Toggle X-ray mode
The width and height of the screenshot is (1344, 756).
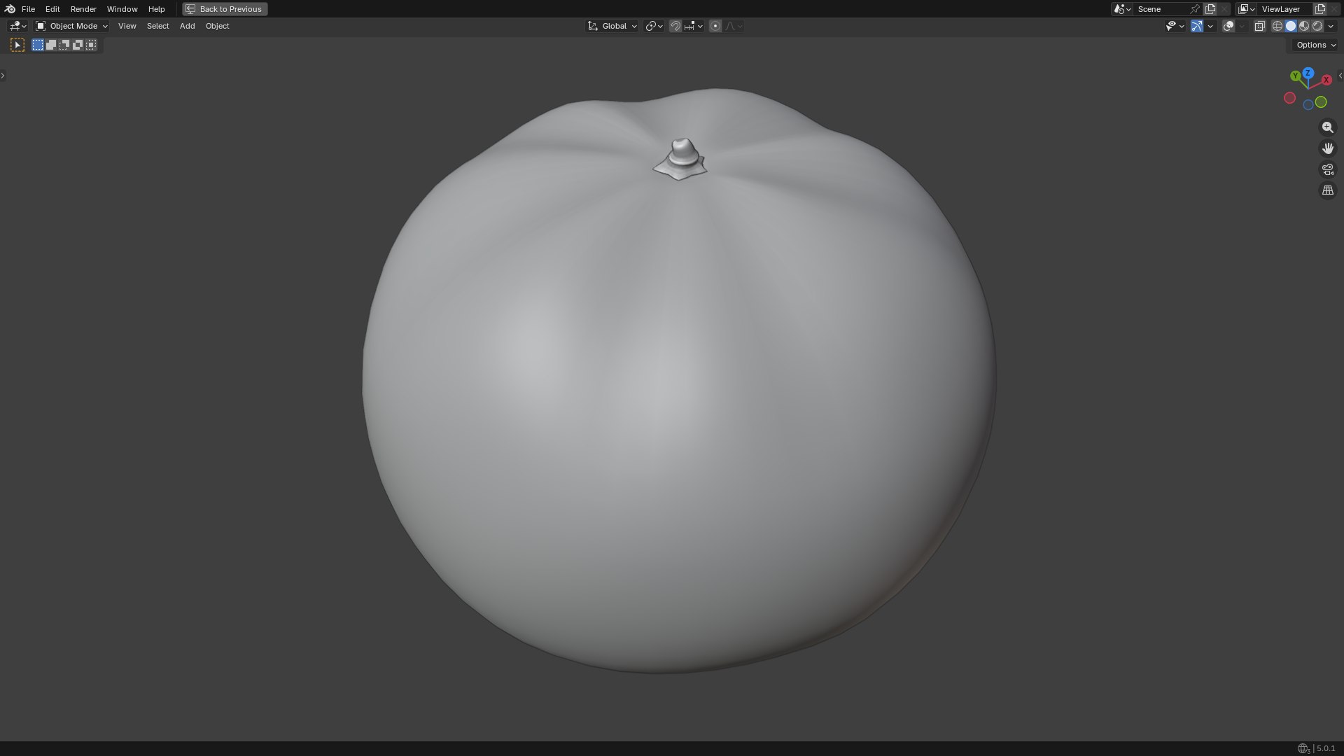(x=1259, y=26)
